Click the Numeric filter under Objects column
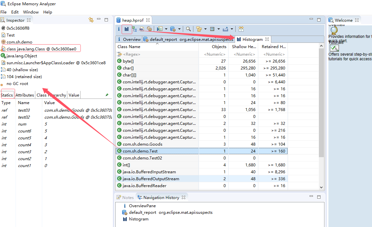372x227 pixels. coord(214,54)
